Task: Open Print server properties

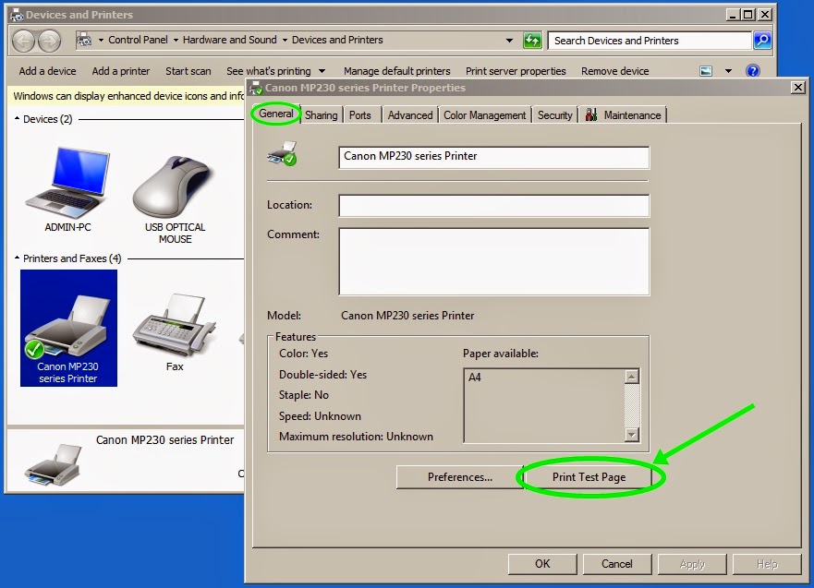Action: [516, 71]
